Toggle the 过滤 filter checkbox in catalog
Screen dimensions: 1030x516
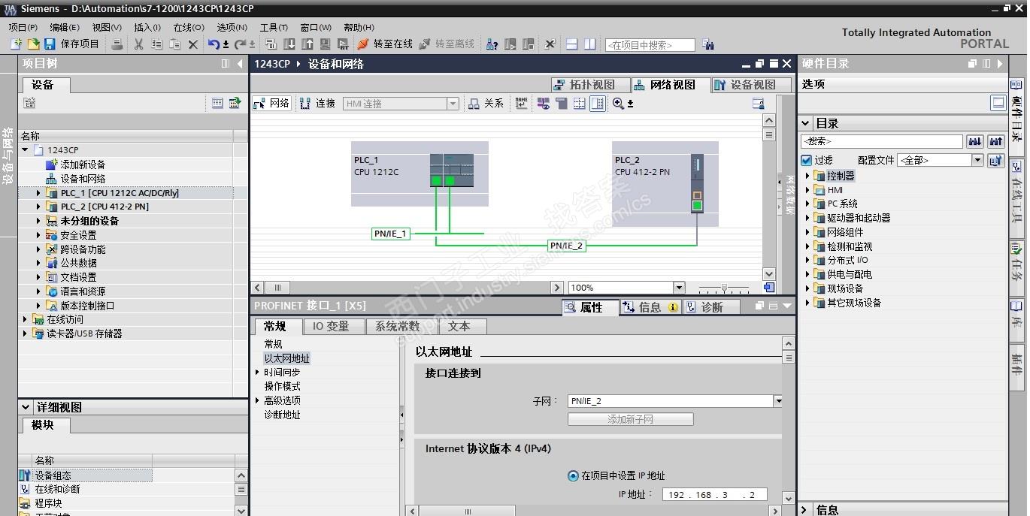point(807,160)
